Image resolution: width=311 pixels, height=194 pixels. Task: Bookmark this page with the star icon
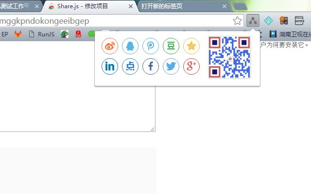click(x=237, y=21)
